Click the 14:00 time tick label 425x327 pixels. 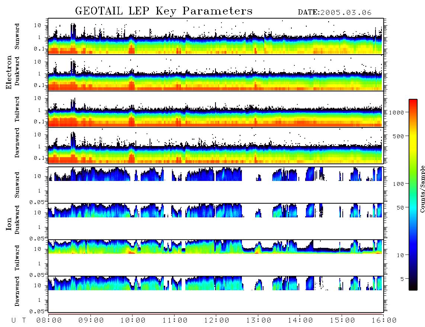click(300, 320)
